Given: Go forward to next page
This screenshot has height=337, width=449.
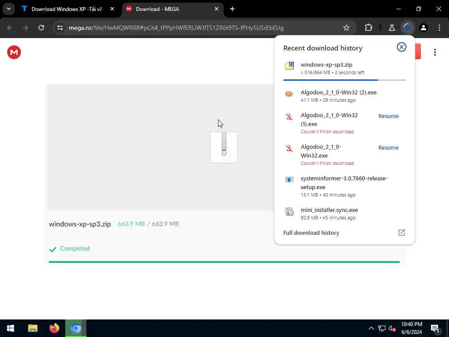Looking at the screenshot, I should 25,28.
